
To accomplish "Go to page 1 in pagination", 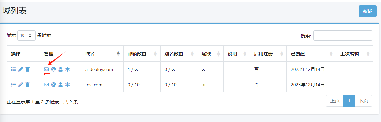I will (349, 101).
